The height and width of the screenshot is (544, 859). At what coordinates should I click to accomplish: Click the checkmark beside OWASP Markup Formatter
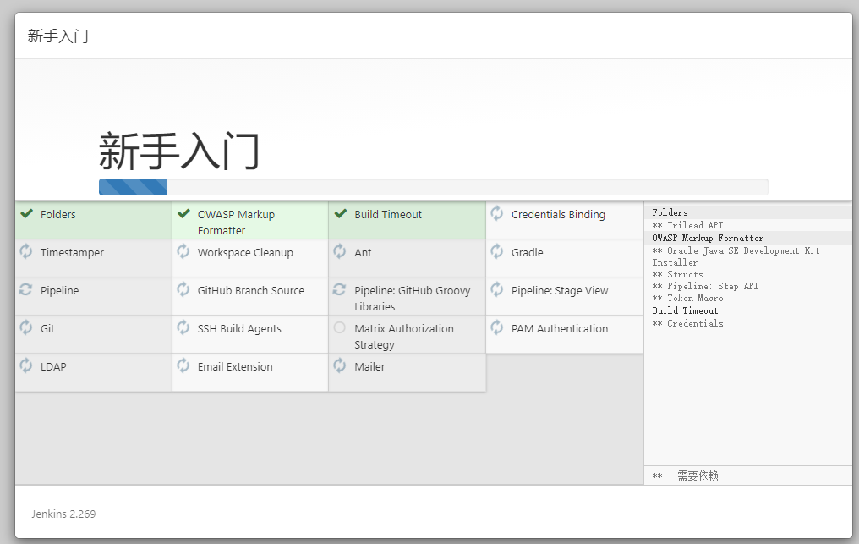tap(183, 213)
